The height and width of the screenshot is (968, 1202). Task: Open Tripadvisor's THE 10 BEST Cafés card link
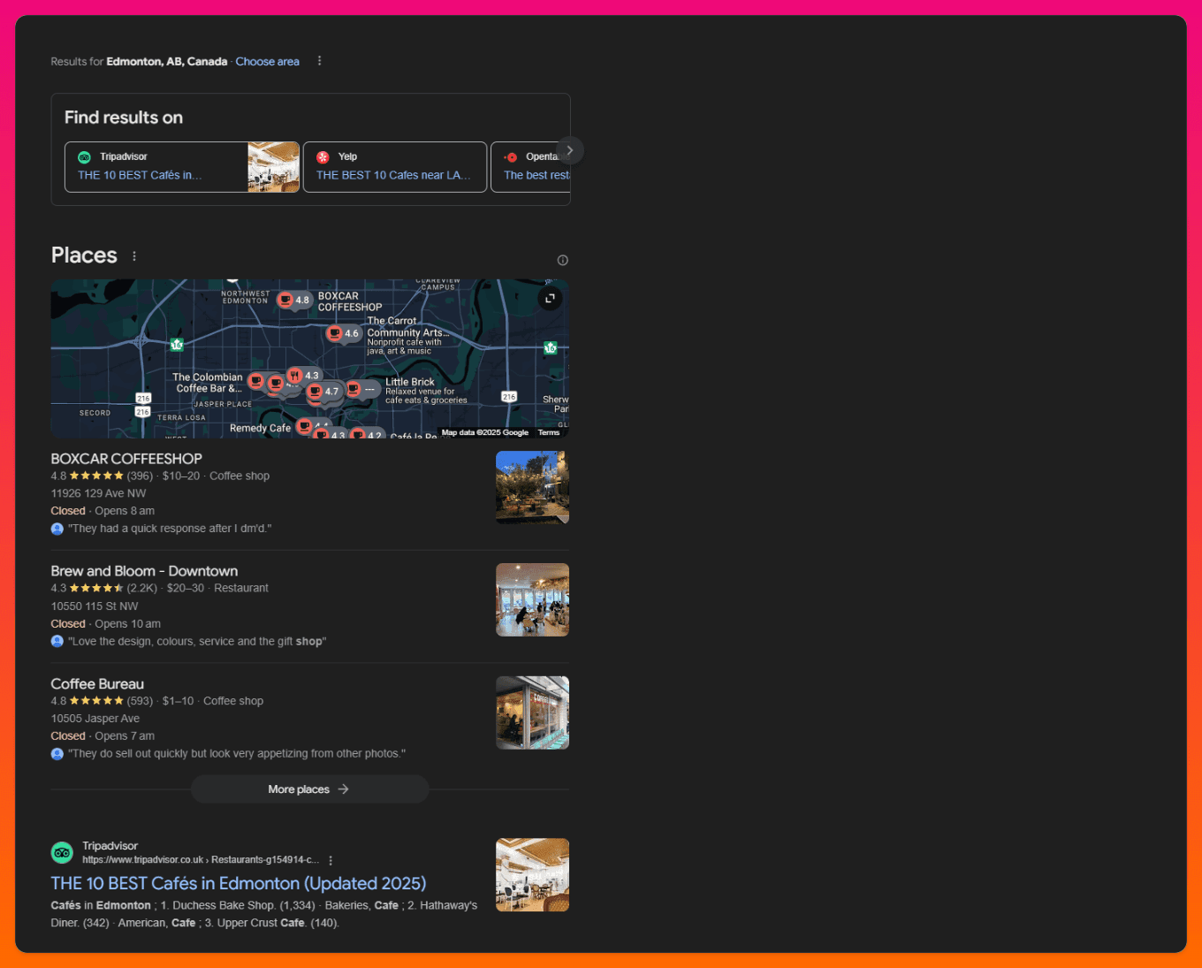coord(140,175)
